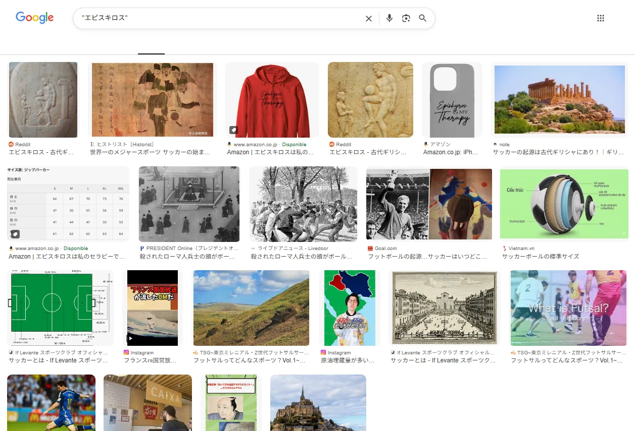Go to Google home via the logo
The image size is (635, 431).
(35, 18)
